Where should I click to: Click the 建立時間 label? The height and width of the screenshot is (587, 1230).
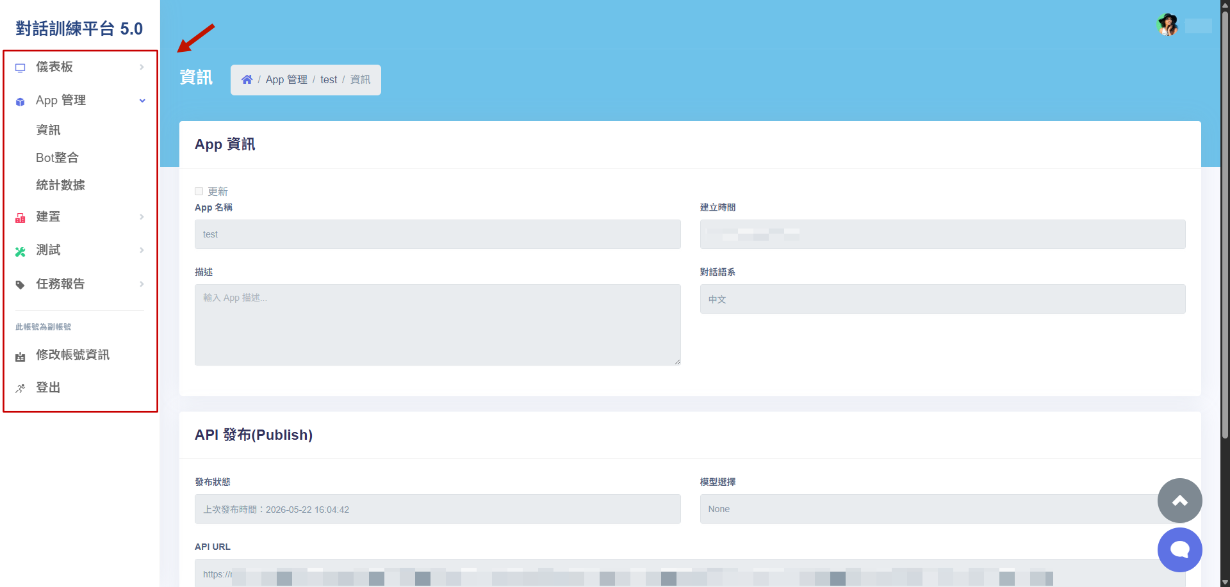[717, 207]
